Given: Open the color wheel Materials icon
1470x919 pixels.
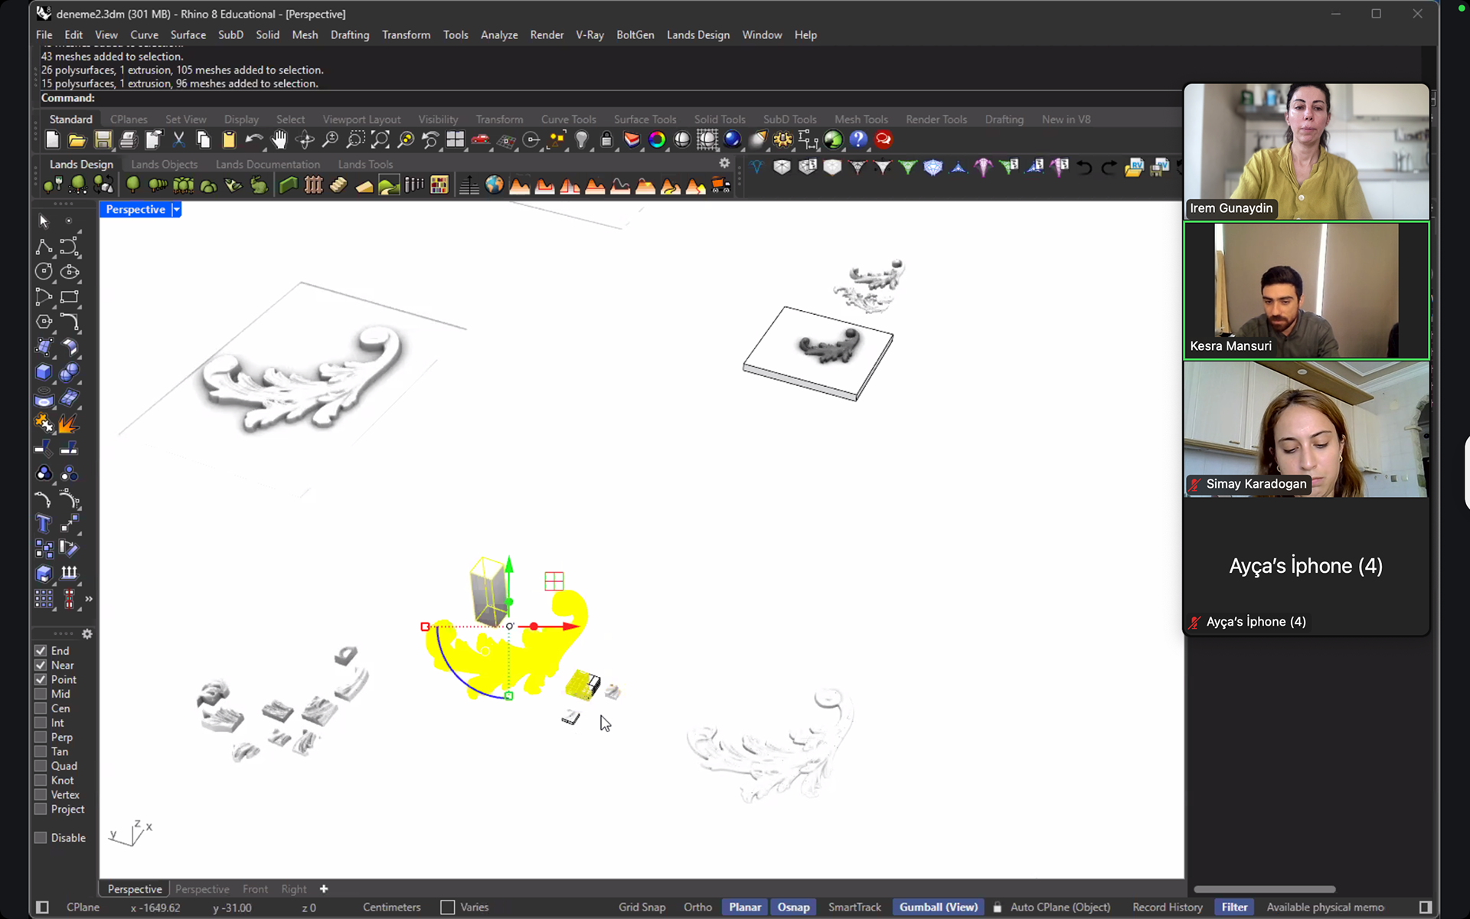Looking at the screenshot, I should click(x=657, y=139).
